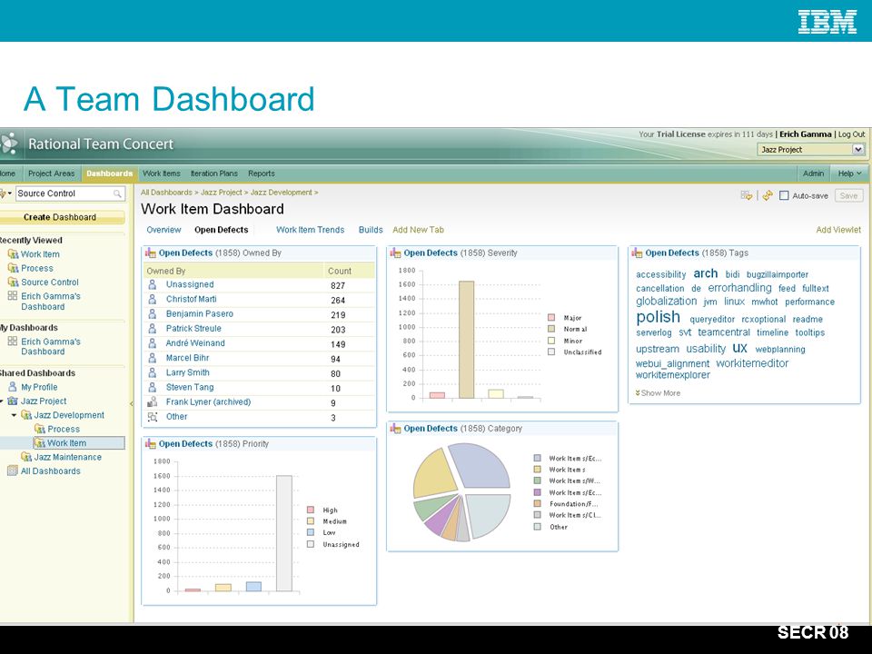
Task: Click the archived user icon beside Frank Lyner
Action: pos(153,401)
